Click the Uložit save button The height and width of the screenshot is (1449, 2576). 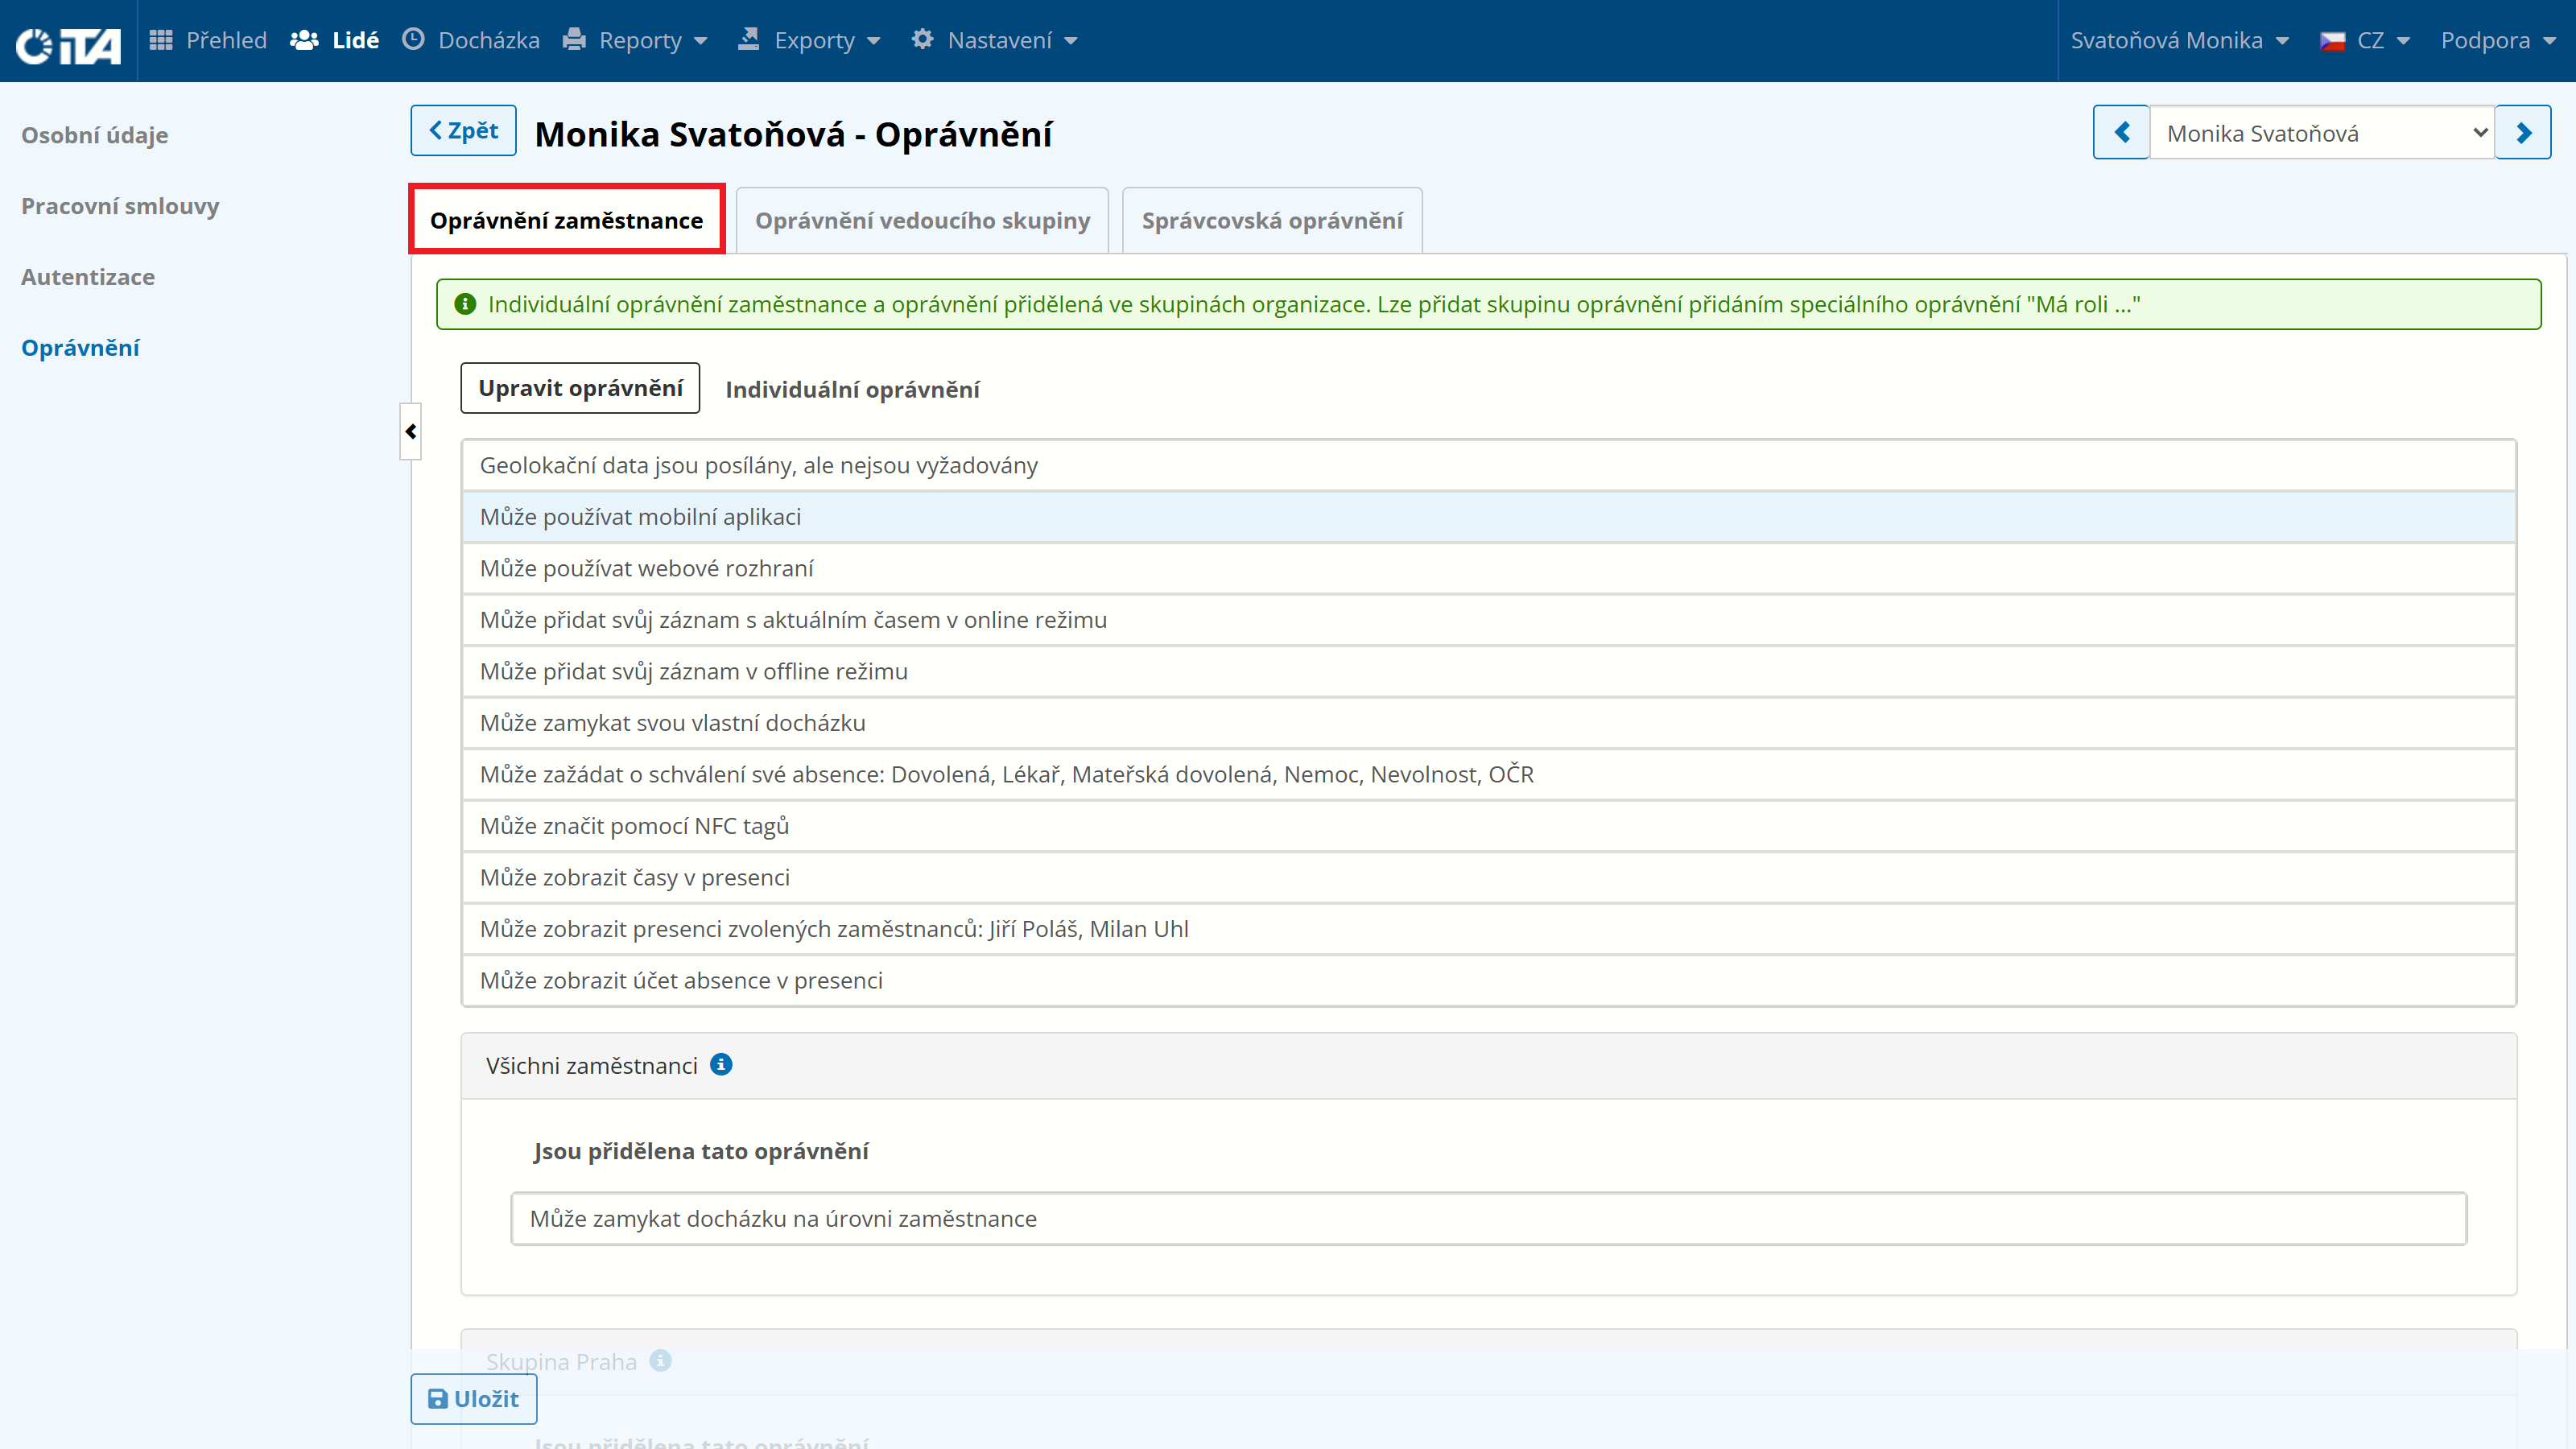click(473, 1399)
